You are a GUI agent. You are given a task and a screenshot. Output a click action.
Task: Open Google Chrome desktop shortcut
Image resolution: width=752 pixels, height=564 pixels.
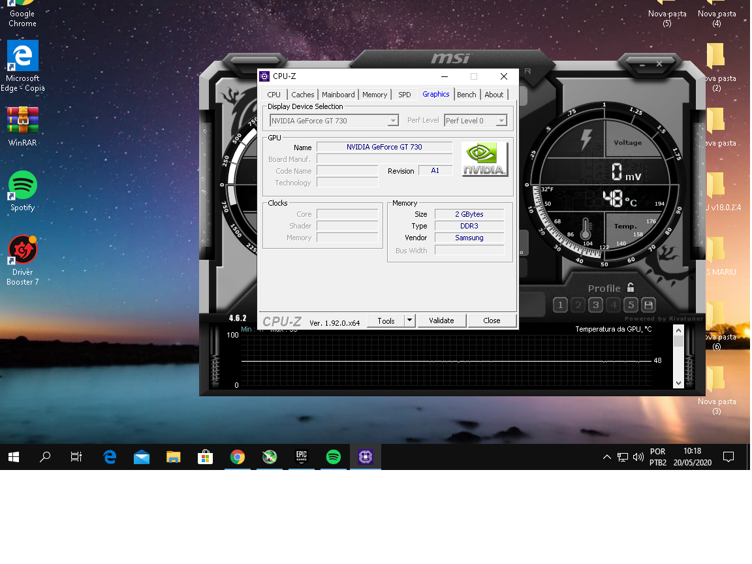(x=22, y=14)
